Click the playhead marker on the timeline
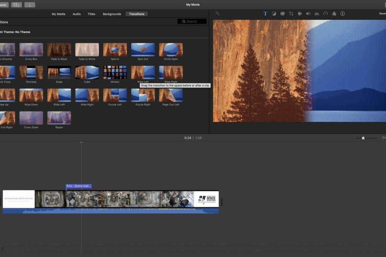Image resolution: width=386 pixels, height=257 pixels. pos(81,143)
